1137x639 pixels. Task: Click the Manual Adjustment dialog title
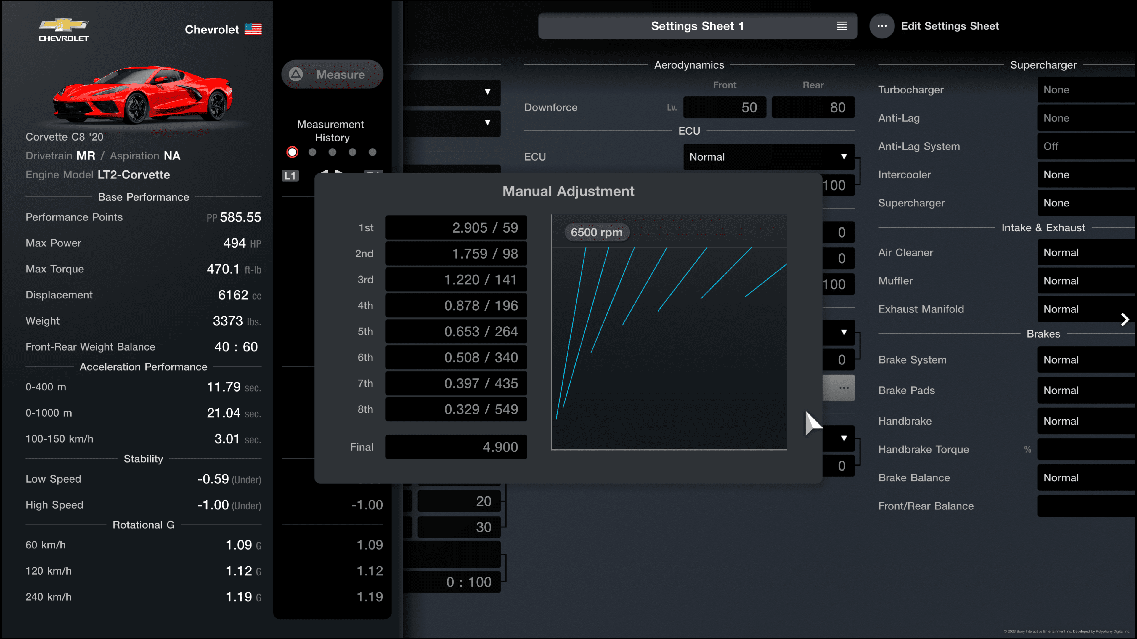tap(568, 191)
